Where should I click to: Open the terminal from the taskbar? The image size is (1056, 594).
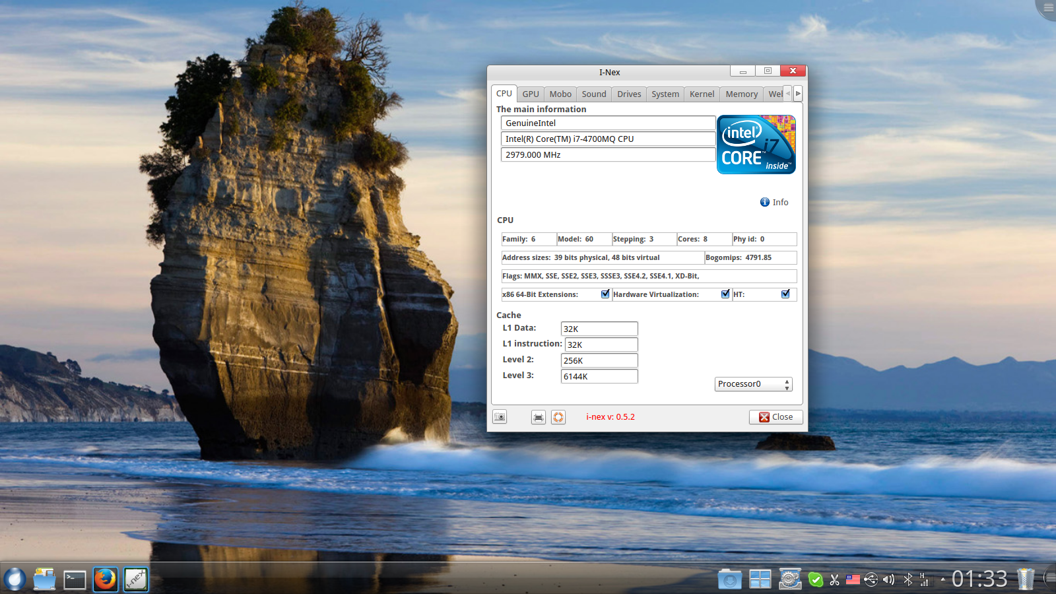click(x=75, y=579)
